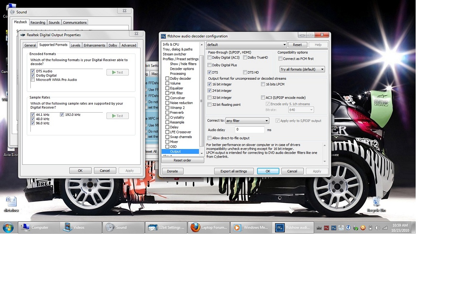Open Try all formats (default) dropdown
The height and width of the screenshot is (281, 450).
point(302,69)
